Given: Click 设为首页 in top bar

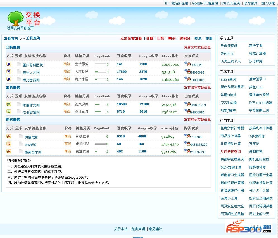Looking at the screenshot, I should [x=251, y=3].
